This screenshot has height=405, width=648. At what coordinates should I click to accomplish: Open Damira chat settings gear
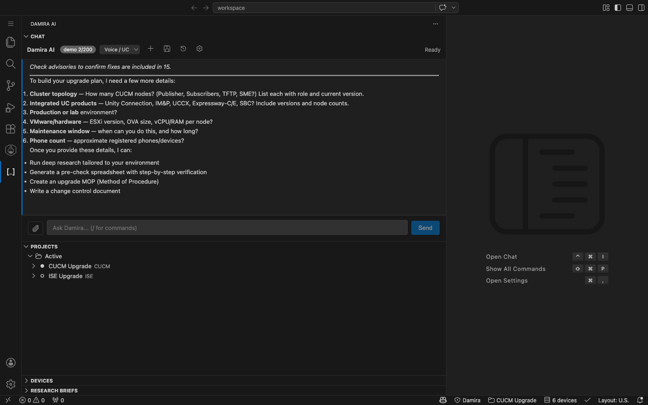(x=199, y=49)
